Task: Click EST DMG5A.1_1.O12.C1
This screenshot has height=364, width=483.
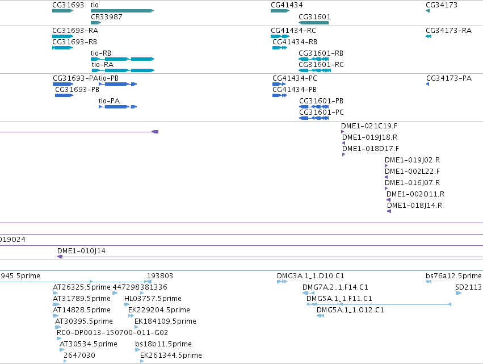Action: [350, 311]
